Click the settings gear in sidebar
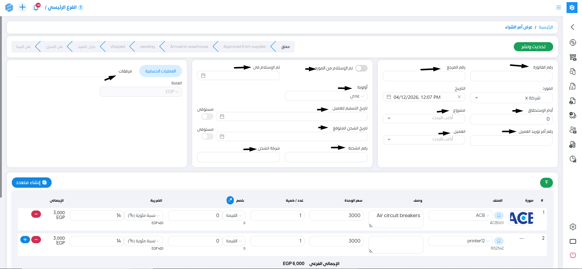Screen dimensions: 582x269 coord(573,227)
